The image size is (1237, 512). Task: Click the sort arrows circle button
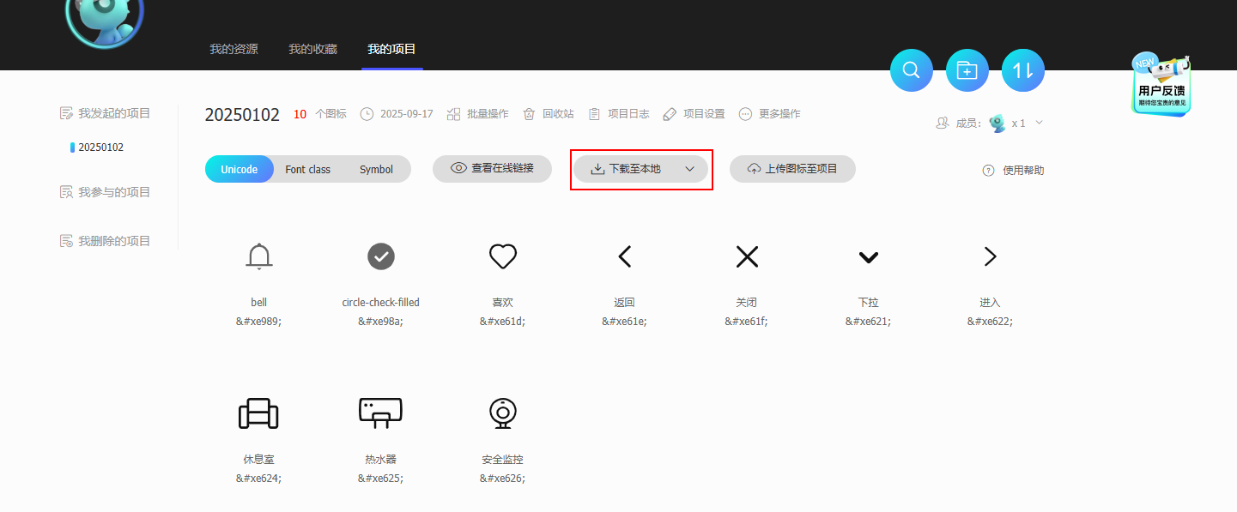point(1023,70)
